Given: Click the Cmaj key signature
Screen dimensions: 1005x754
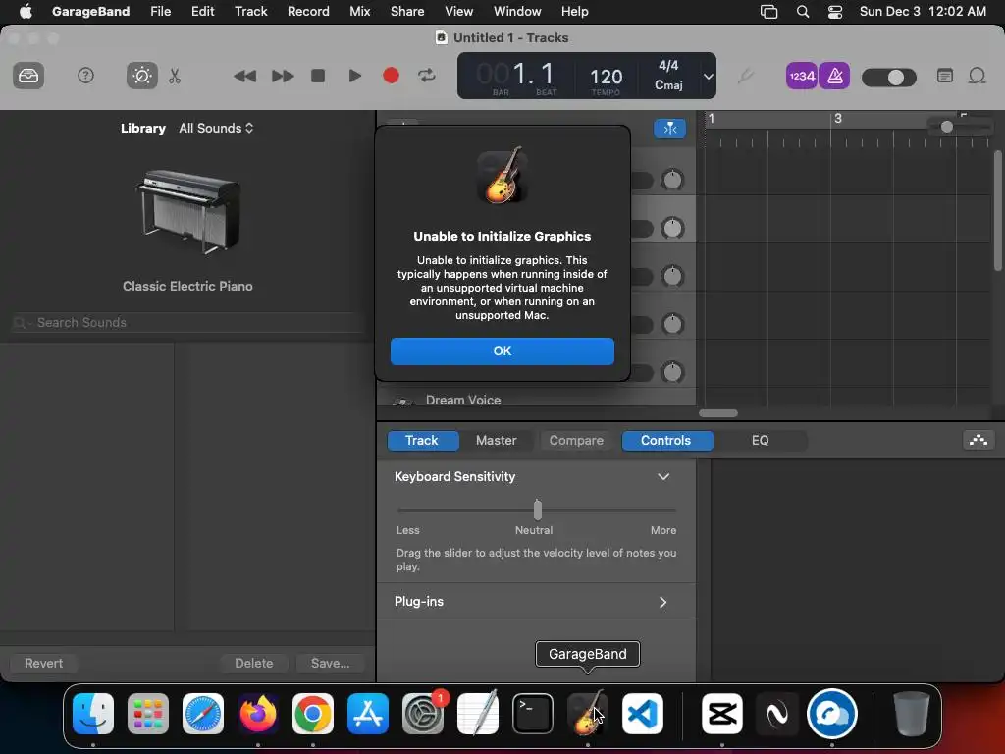Looking at the screenshot, I should [x=668, y=84].
